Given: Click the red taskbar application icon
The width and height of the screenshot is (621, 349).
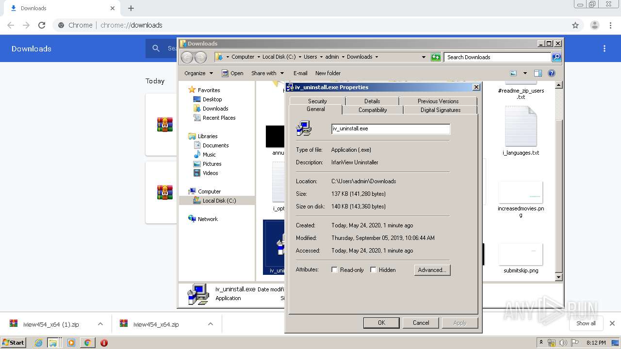Looking at the screenshot, I should [104, 343].
